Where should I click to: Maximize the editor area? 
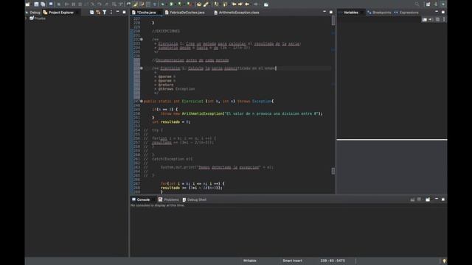click(331, 12)
